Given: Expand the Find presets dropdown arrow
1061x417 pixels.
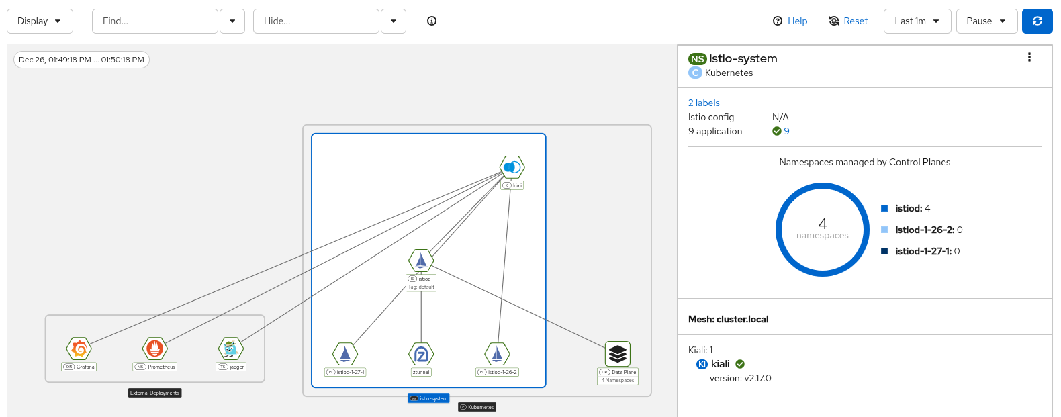Looking at the screenshot, I should 232,21.
